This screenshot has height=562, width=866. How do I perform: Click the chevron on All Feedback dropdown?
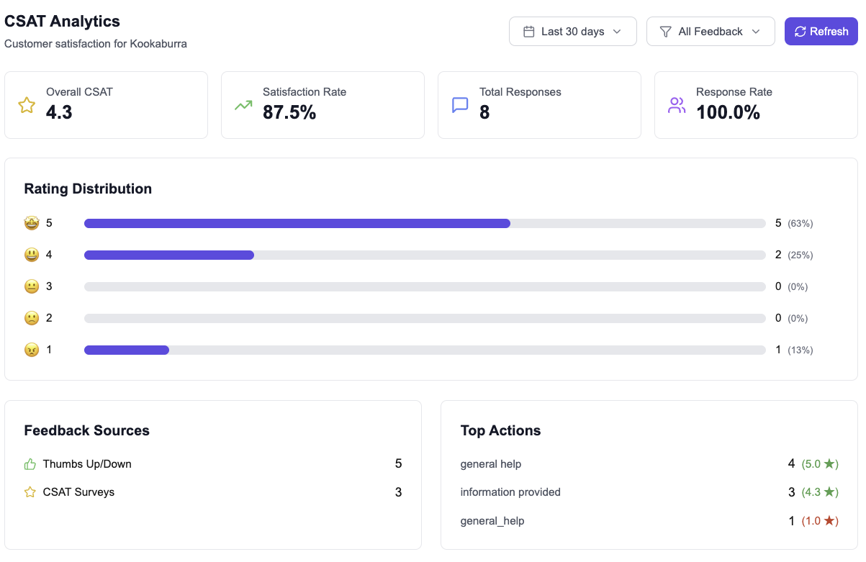pyautogui.click(x=756, y=32)
